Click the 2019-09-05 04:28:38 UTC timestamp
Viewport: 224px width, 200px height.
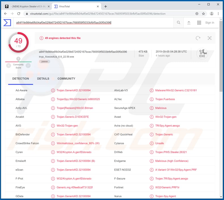tap(171, 51)
